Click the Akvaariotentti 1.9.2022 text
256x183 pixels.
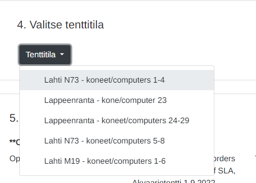pyautogui.click(x=174, y=181)
